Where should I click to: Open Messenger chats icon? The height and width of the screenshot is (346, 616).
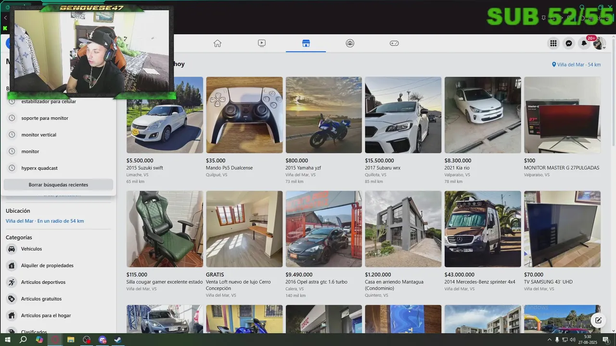point(569,43)
